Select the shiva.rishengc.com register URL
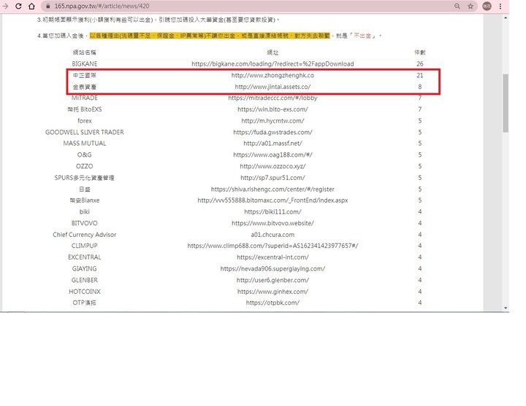 coord(272,189)
